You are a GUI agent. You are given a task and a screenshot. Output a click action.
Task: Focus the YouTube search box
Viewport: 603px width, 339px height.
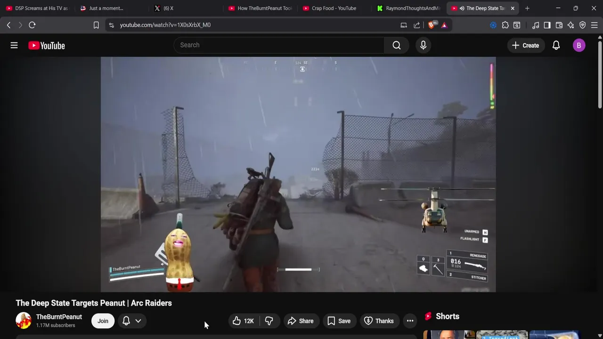tap(279, 45)
